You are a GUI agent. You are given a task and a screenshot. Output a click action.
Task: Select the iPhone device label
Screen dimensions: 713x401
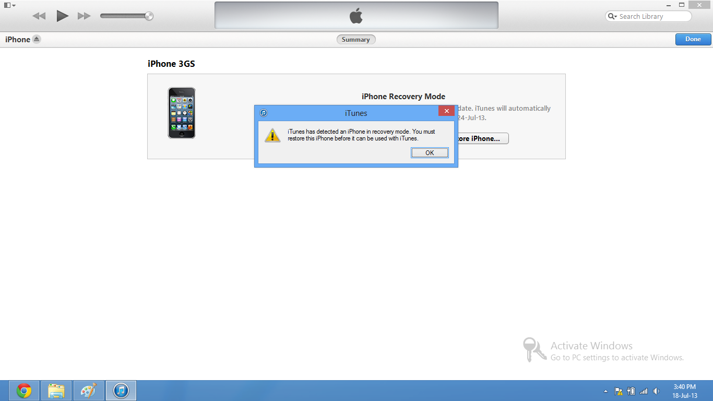(x=18, y=39)
